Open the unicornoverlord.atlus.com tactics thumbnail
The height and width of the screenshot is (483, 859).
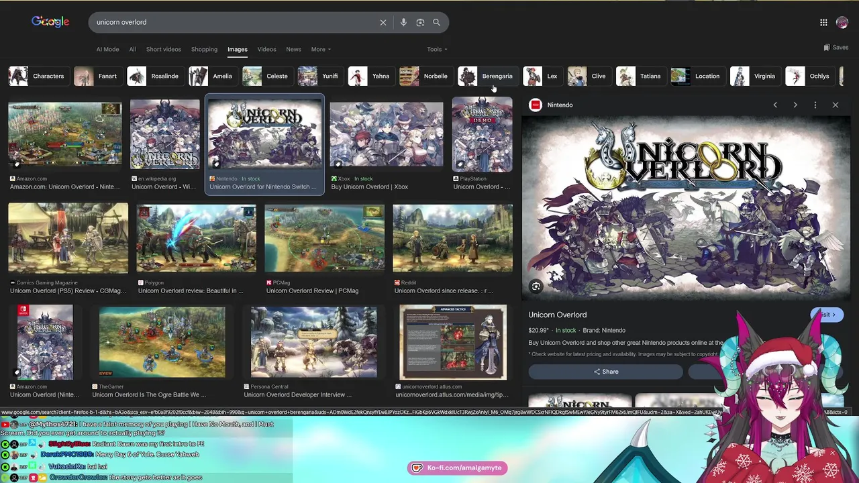click(453, 342)
